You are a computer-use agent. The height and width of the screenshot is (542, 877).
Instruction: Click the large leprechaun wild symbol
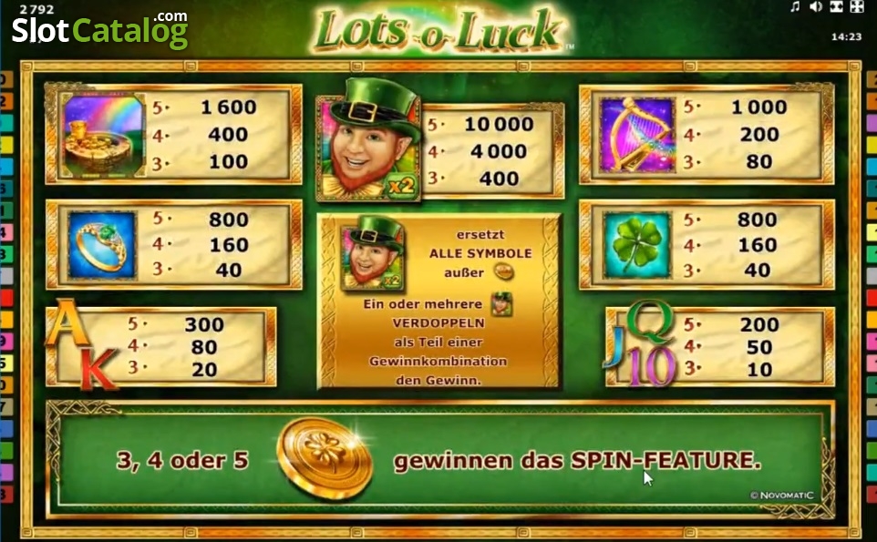tap(369, 139)
